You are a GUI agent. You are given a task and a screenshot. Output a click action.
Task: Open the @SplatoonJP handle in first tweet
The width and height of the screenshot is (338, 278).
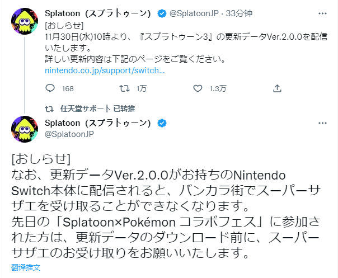pyautogui.click(x=194, y=13)
